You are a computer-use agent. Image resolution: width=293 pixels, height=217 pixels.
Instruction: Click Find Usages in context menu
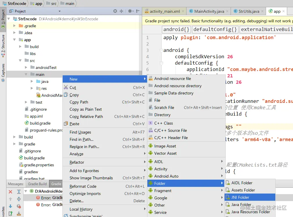(x=105, y=132)
